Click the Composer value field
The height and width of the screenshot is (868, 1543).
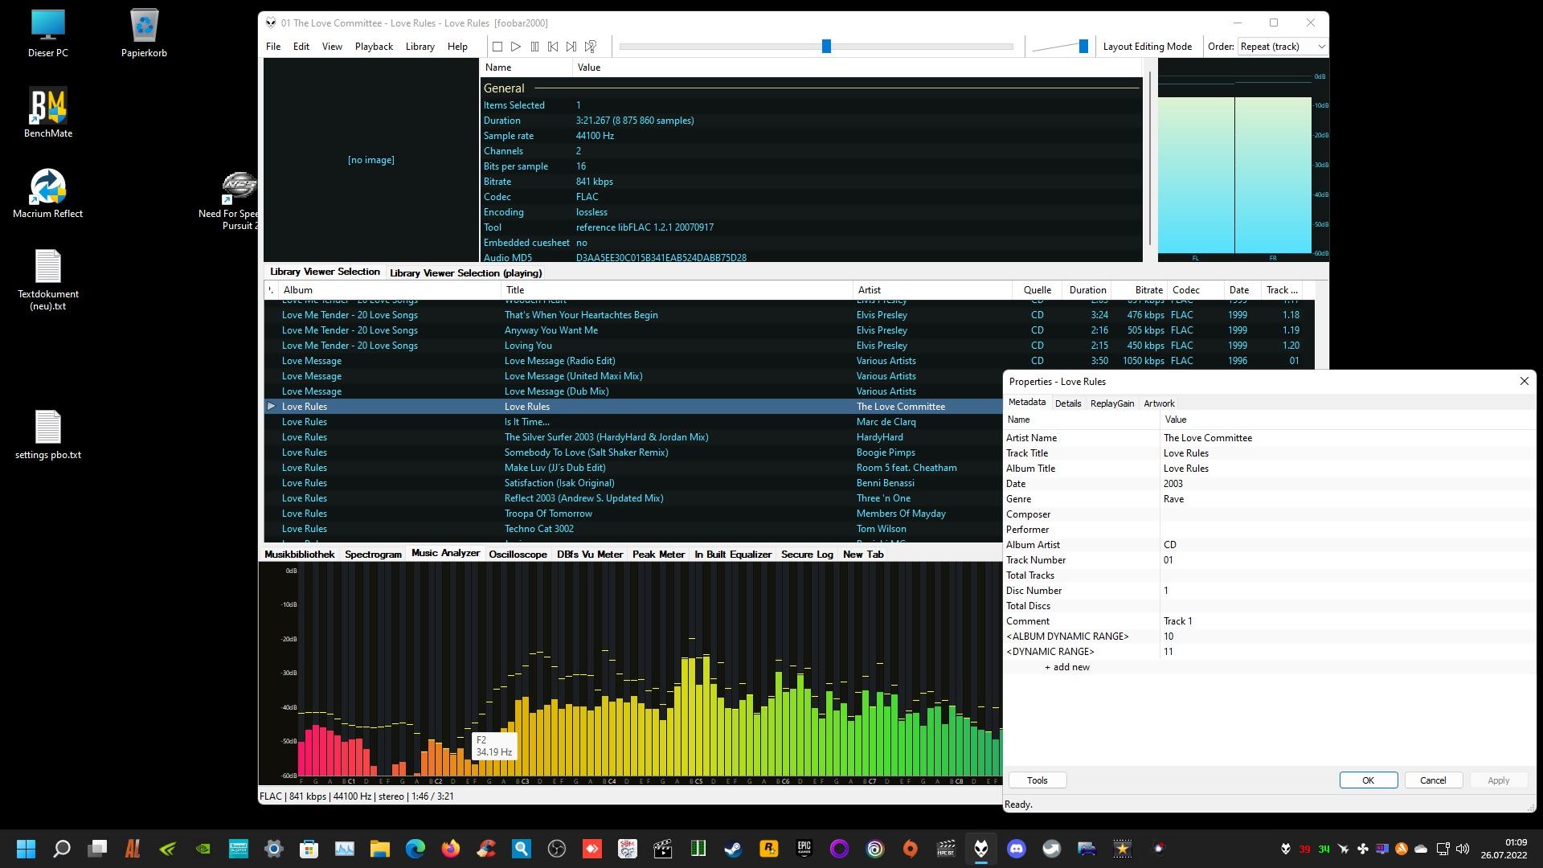coord(1347,514)
